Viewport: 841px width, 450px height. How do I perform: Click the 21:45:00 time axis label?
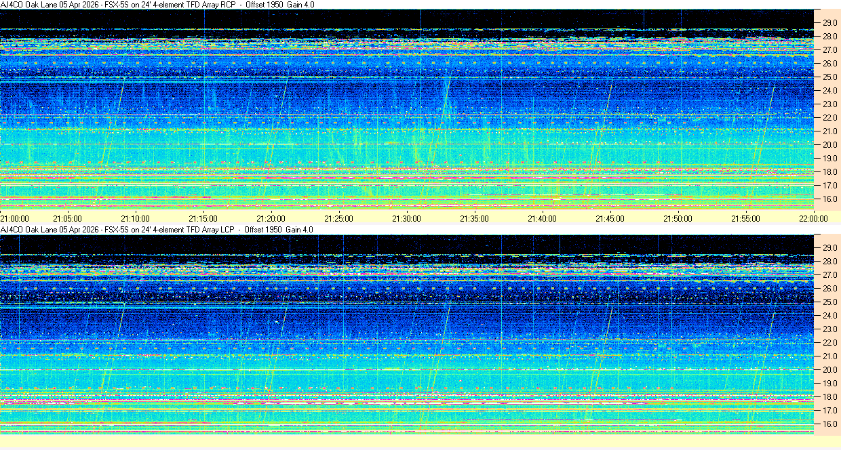(610, 219)
